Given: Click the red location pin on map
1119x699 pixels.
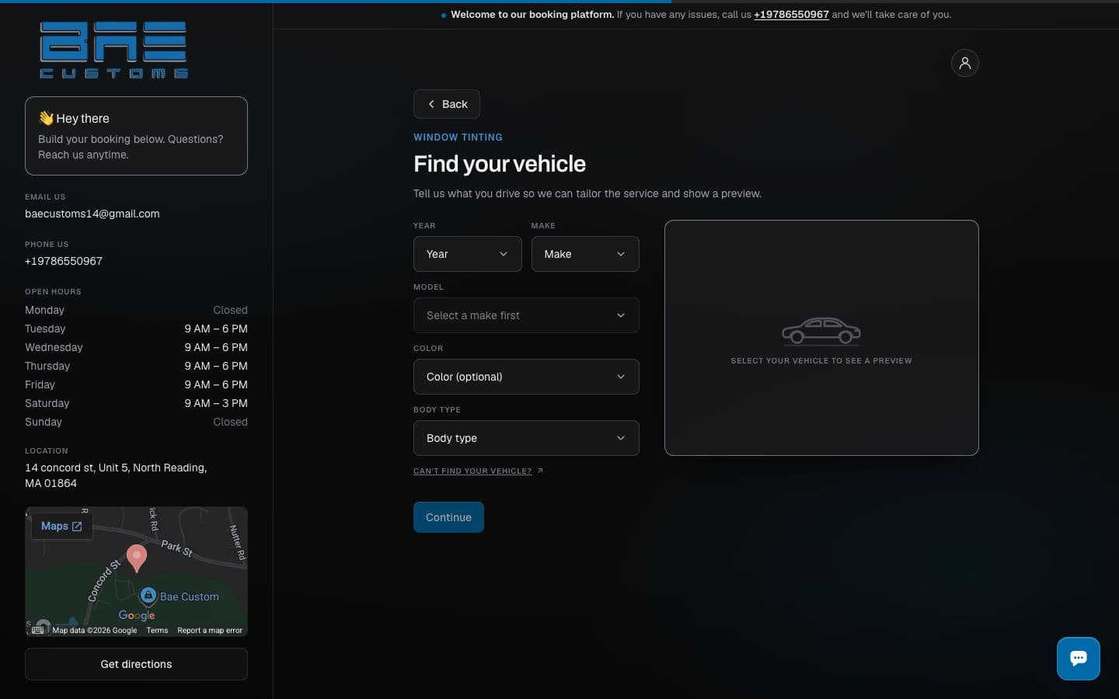Looking at the screenshot, I should [x=137, y=558].
